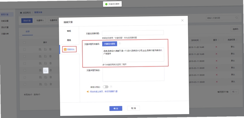244x118 pixels.
Task: Click the preview icon in the fourth article row
Action: pyautogui.click(x=40, y=70)
